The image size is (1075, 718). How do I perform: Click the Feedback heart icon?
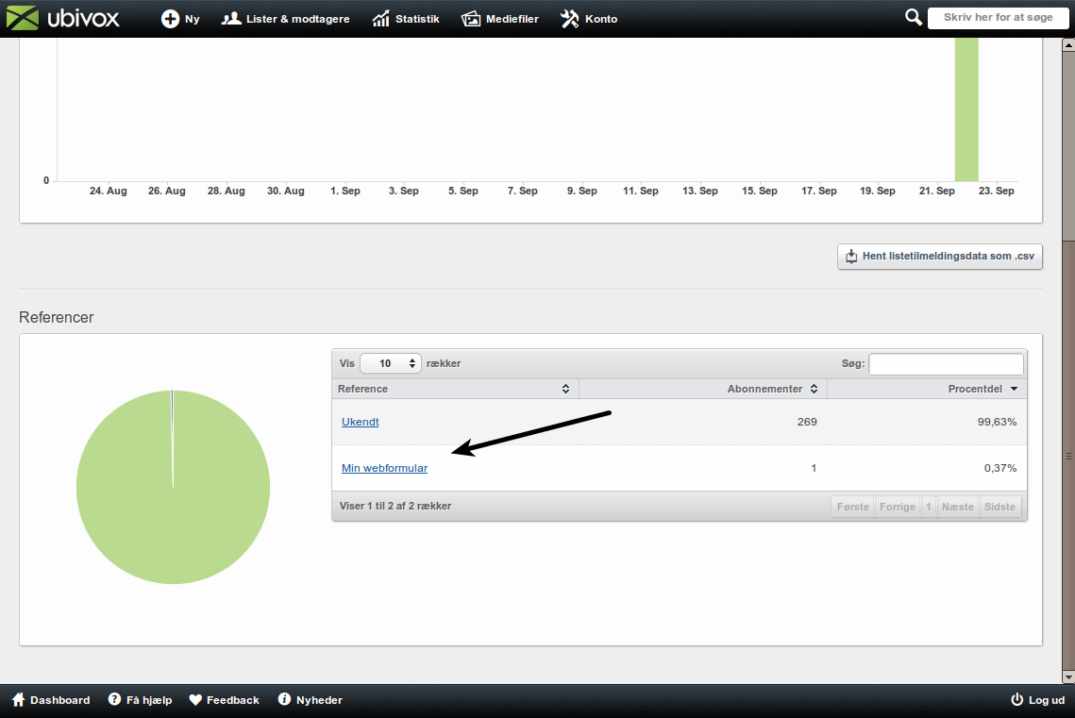(195, 699)
